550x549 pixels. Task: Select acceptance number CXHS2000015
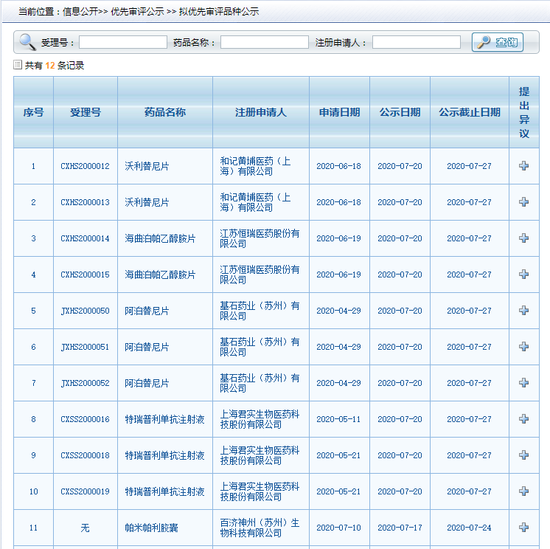click(86, 274)
